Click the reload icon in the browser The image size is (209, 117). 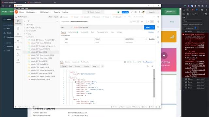point(10,6)
